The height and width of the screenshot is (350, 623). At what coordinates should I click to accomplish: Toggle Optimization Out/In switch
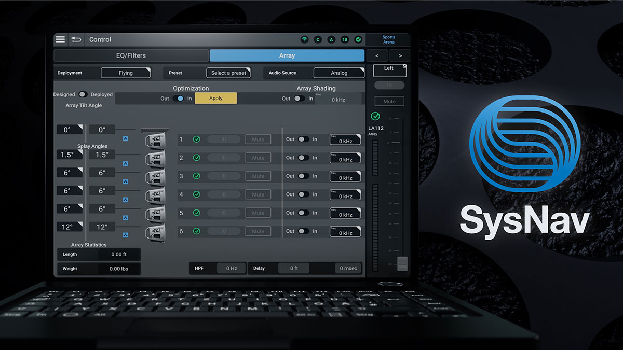click(x=179, y=98)
